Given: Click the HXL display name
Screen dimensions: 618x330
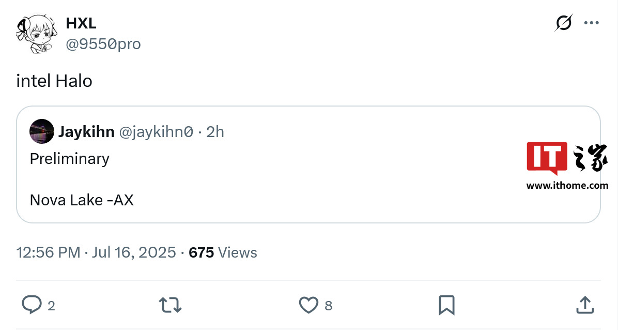Looking at the screenshot, I should tap(81, 23).
